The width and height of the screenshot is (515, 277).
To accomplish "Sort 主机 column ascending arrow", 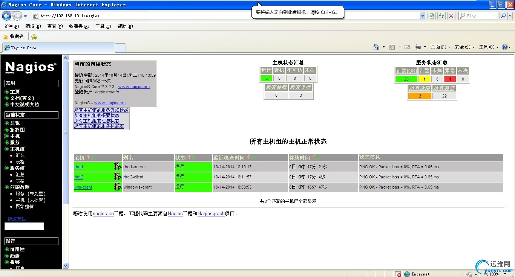I will pyautogui.click(x=88, y=158).
